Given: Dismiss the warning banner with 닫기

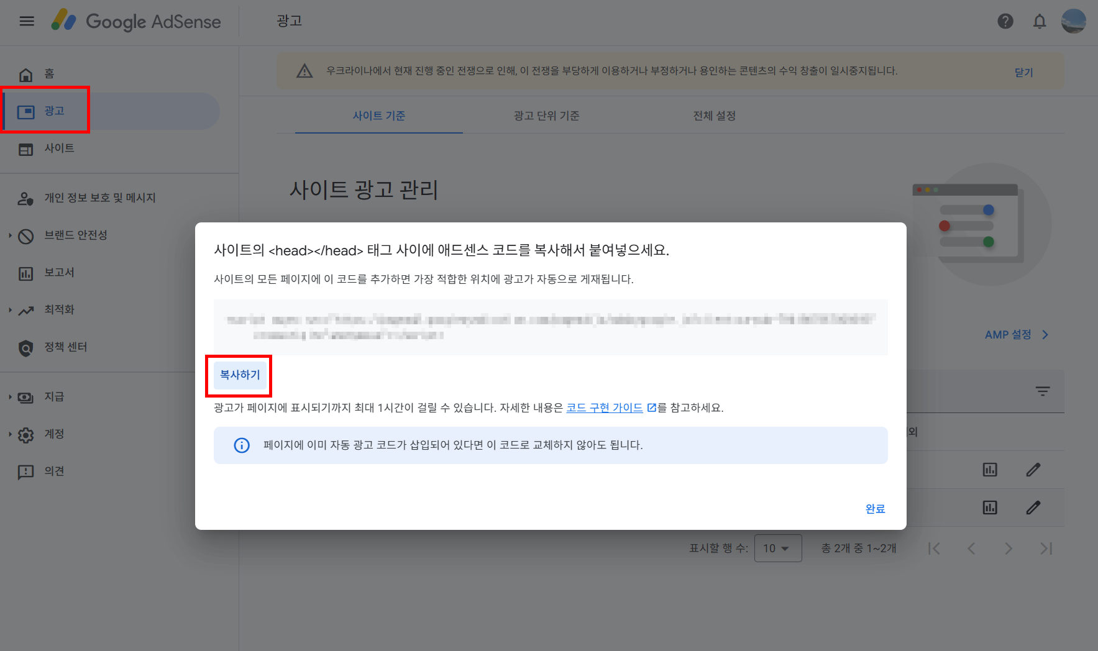Looking at the screenshot, I should (x=1023, y=72).
